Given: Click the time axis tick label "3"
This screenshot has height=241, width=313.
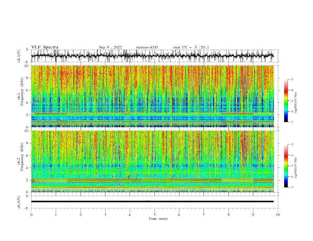Looking at the screenshot, I should [x=105, y=215].
